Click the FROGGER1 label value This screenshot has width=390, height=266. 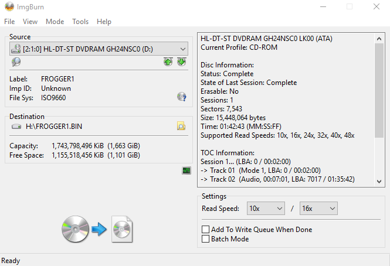[x=57, y=79]
